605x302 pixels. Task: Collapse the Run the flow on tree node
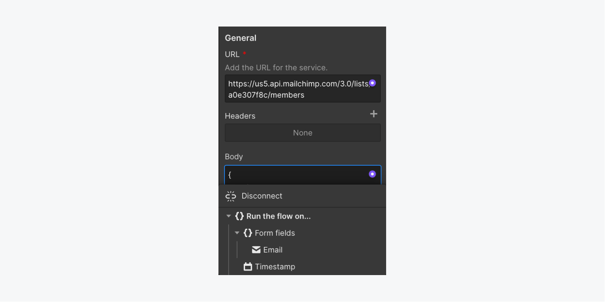tap(229, 216)
